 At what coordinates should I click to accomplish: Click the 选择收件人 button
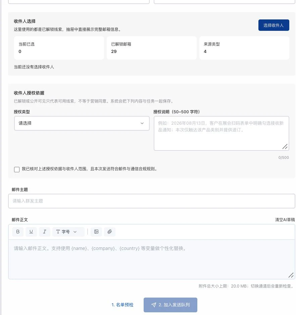tap(274, 25)
